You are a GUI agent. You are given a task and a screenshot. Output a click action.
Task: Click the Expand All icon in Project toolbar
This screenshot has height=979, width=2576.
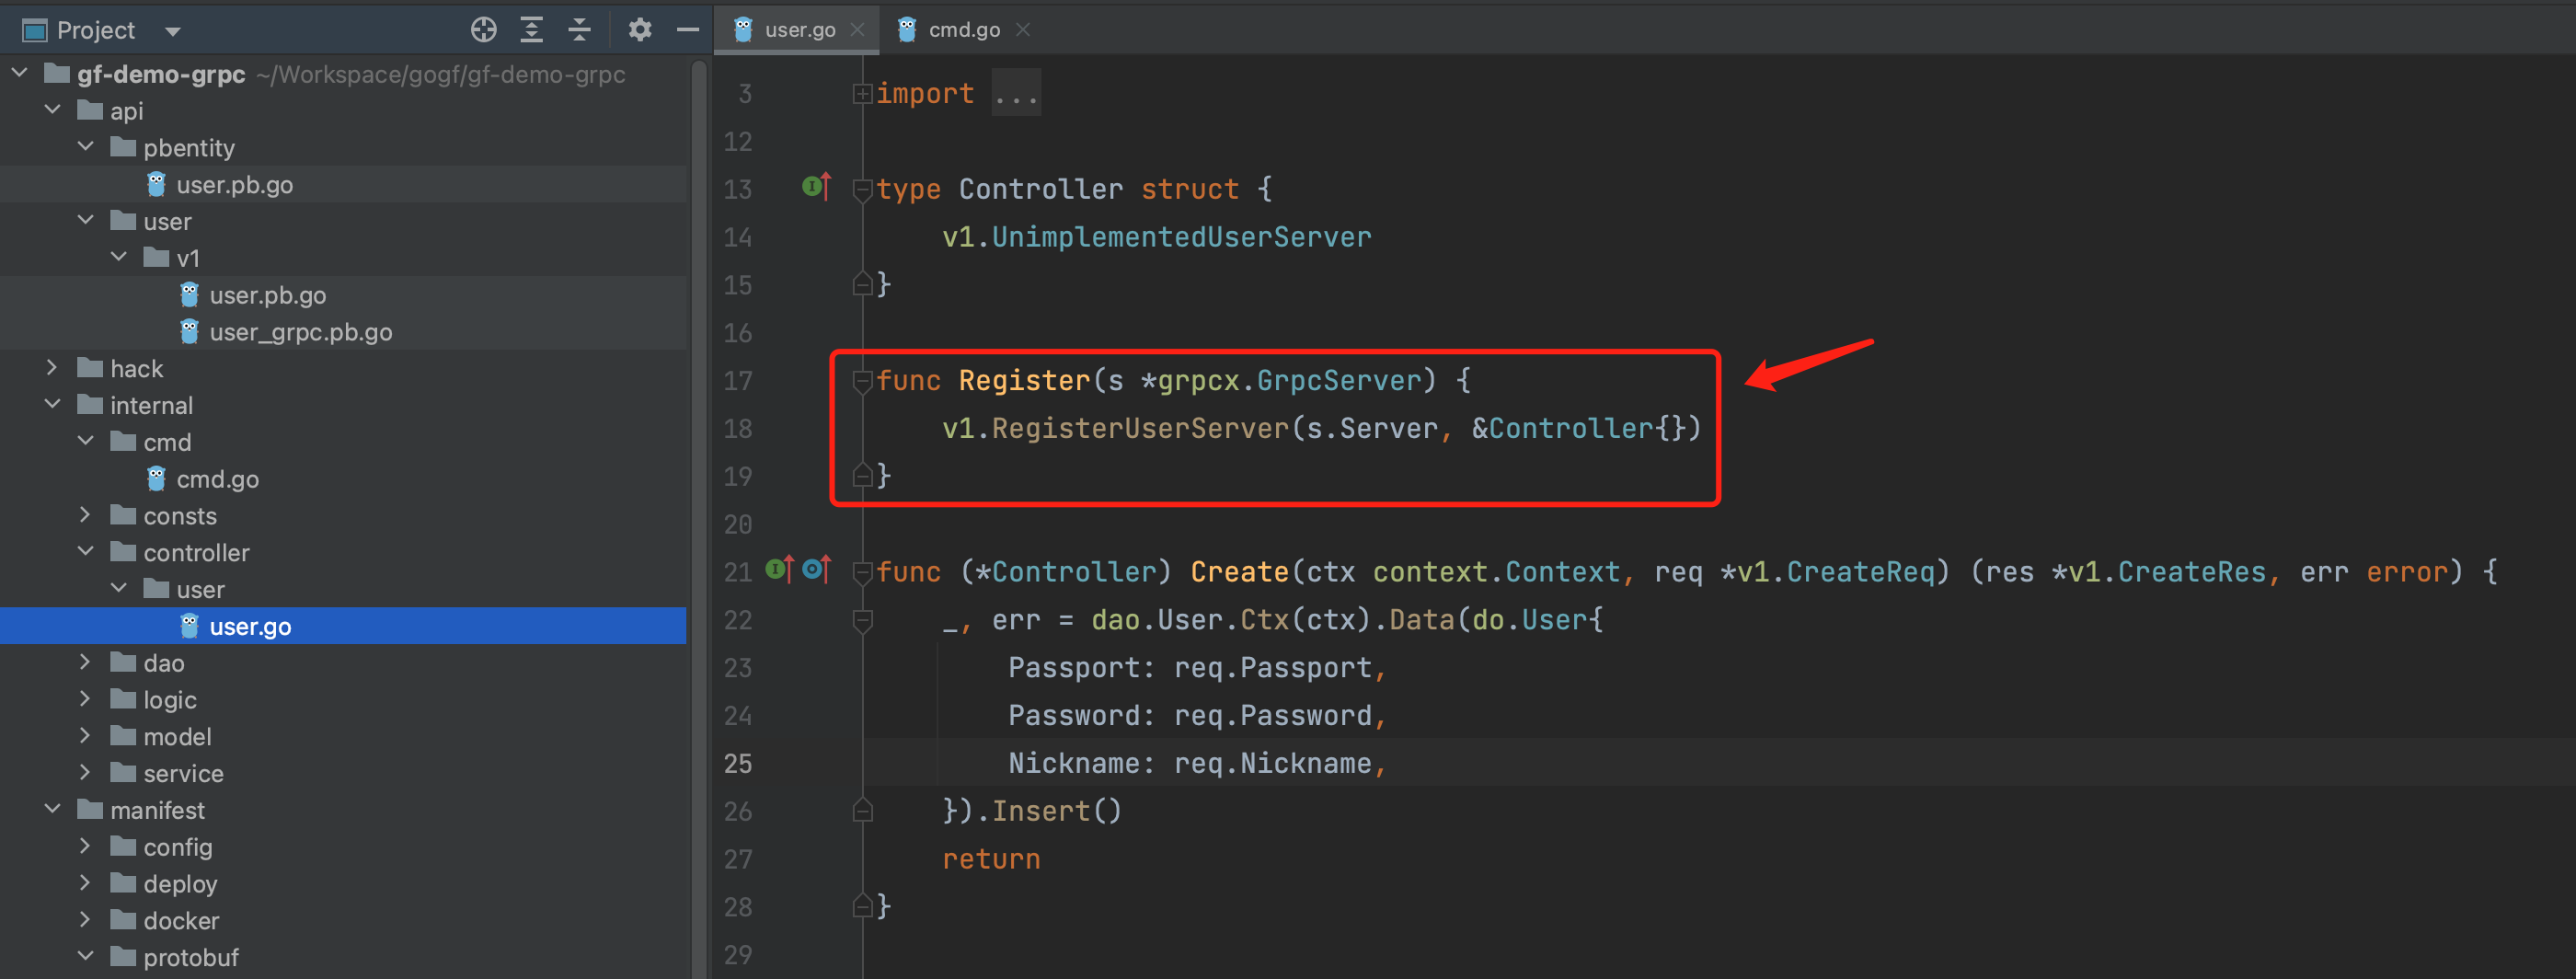[531, 30]
